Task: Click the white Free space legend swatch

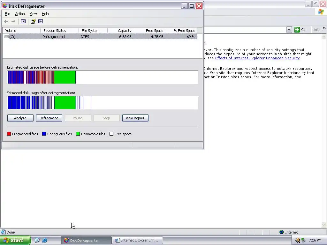Action: [x=111, y=134]
